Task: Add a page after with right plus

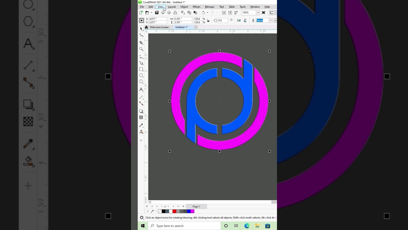Action: click(x=183, y=206)
